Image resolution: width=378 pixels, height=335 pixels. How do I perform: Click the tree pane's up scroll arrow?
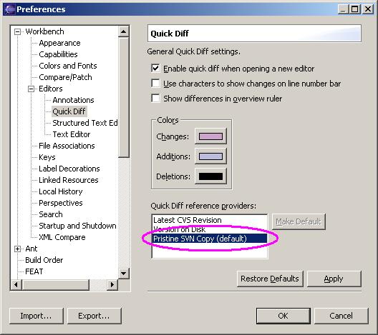pyautogui.click(x=123, y=31)
